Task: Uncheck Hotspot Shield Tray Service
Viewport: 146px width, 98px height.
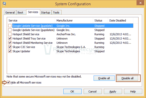Action: coord(10,38)
